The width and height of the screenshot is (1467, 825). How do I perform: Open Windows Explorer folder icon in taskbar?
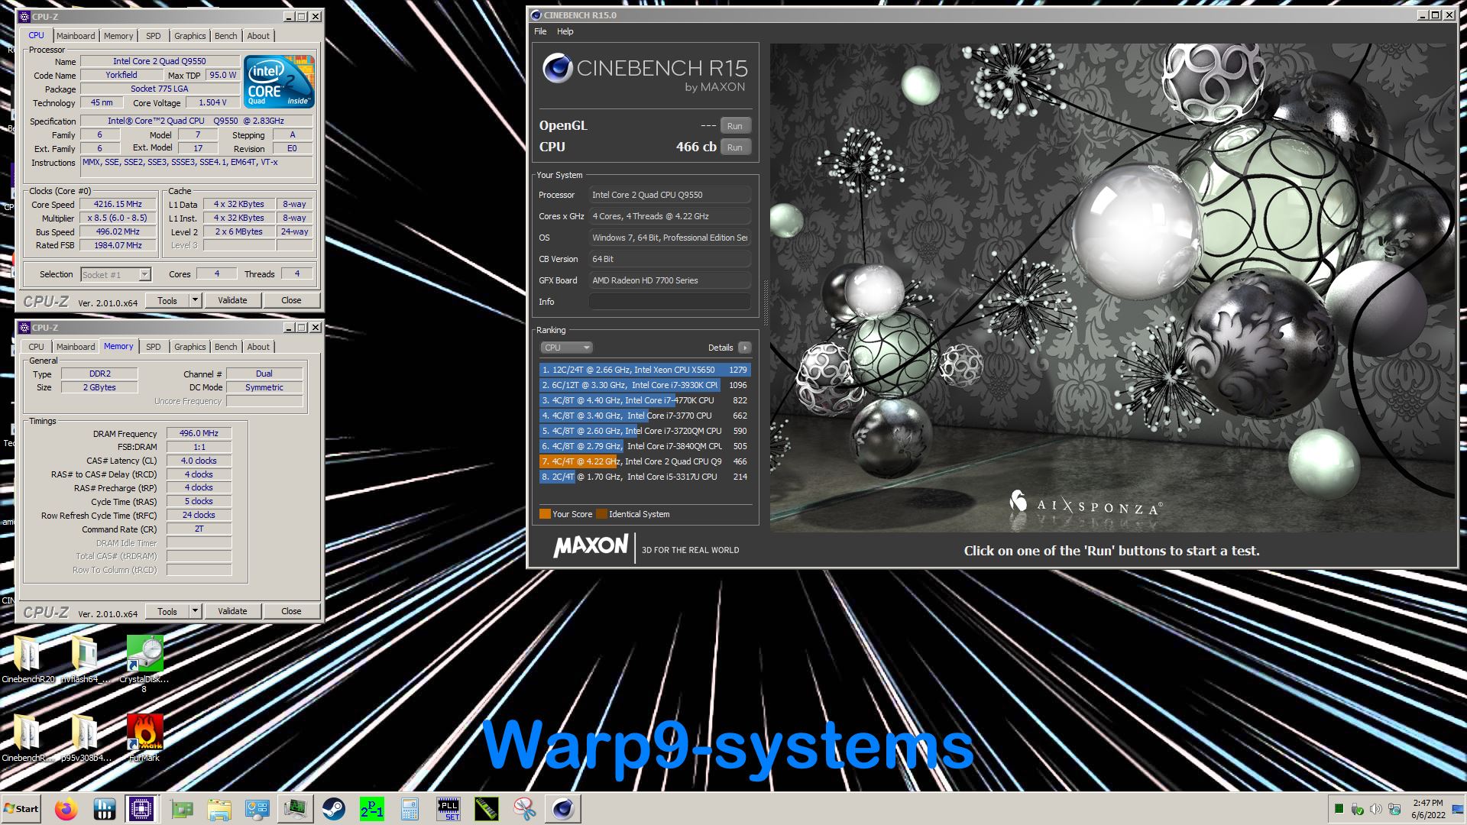tap(219, 809)
